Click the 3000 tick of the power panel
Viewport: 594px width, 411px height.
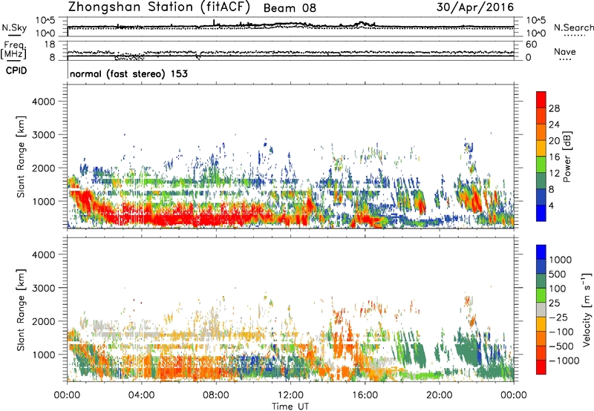[x=43, y=135]
